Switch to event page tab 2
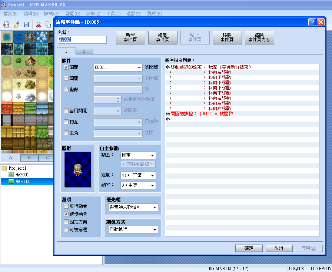The image size is (332, 272). click(x=84, y=51)
